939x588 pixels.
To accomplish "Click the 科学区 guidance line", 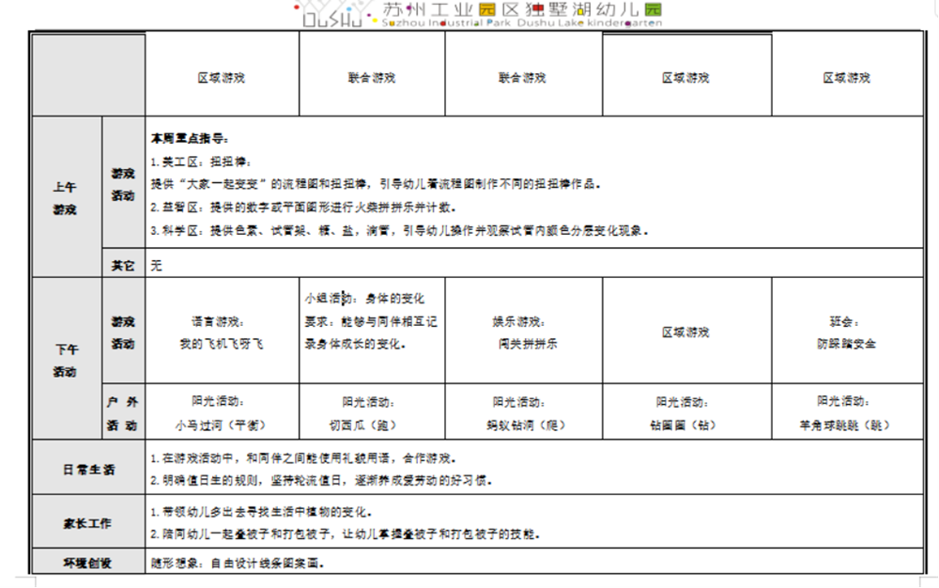I will (x=399, y=230).
